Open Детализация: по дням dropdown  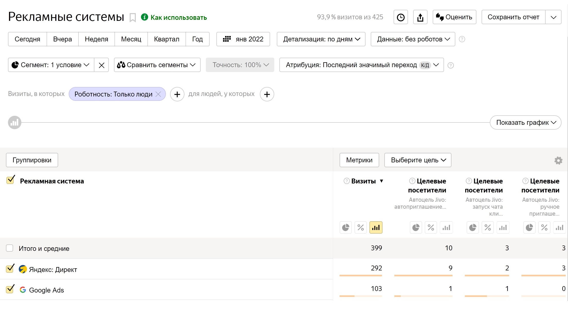[x=321, y=39]
